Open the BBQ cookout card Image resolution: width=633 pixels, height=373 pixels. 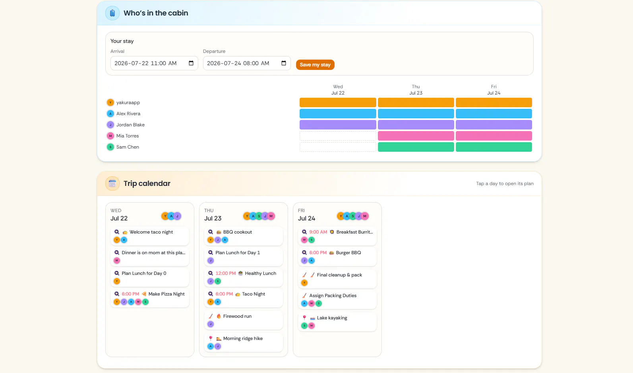tap(243, 236)
